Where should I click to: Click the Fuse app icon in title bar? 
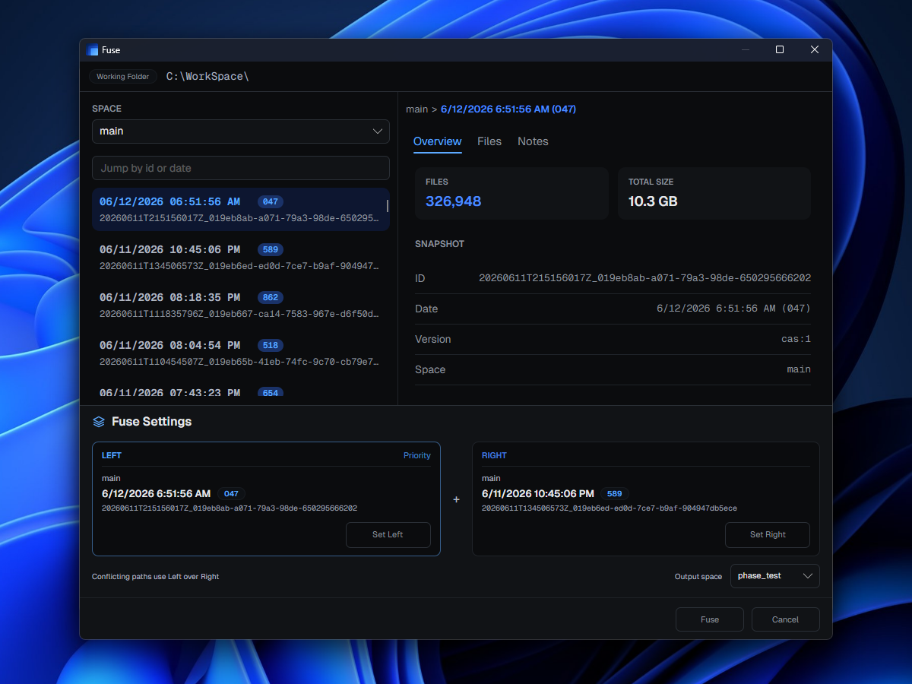(x=93, y=50)
